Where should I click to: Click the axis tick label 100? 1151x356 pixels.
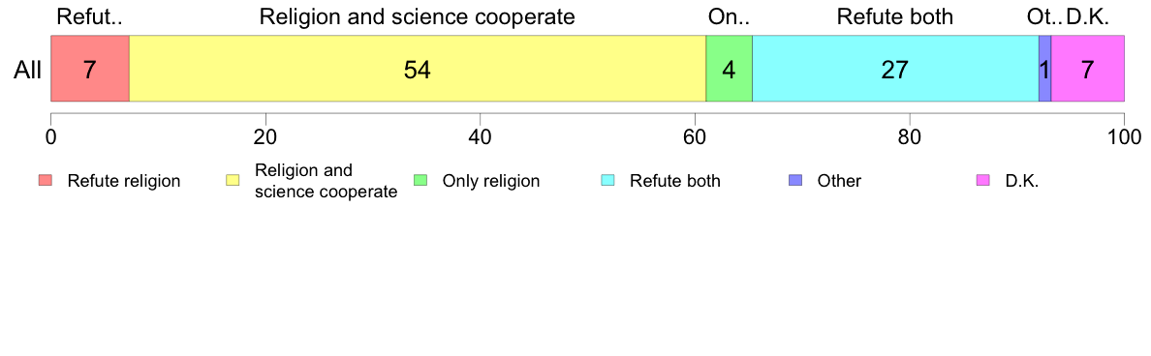1124,136
